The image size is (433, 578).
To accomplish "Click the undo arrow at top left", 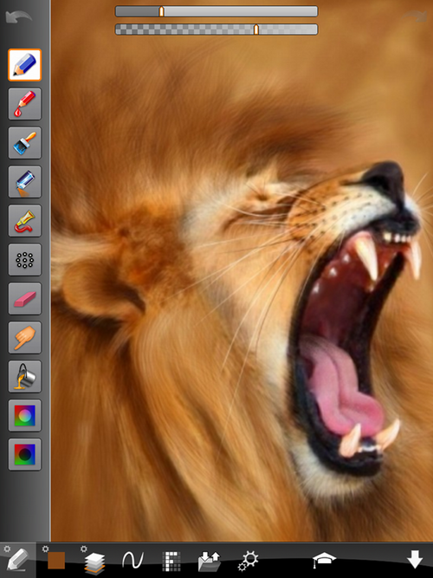I will [x=18, y=17].
